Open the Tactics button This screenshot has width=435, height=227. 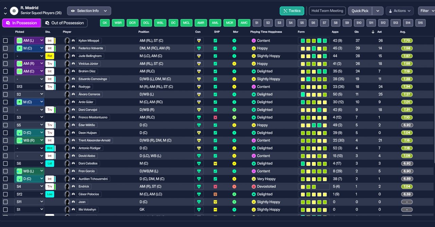(x=292, y=11)
